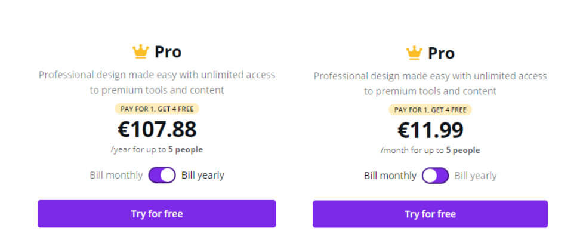Click Try for free under €107.88 plan
Viewport: 583px width, 240px height.
157,214
